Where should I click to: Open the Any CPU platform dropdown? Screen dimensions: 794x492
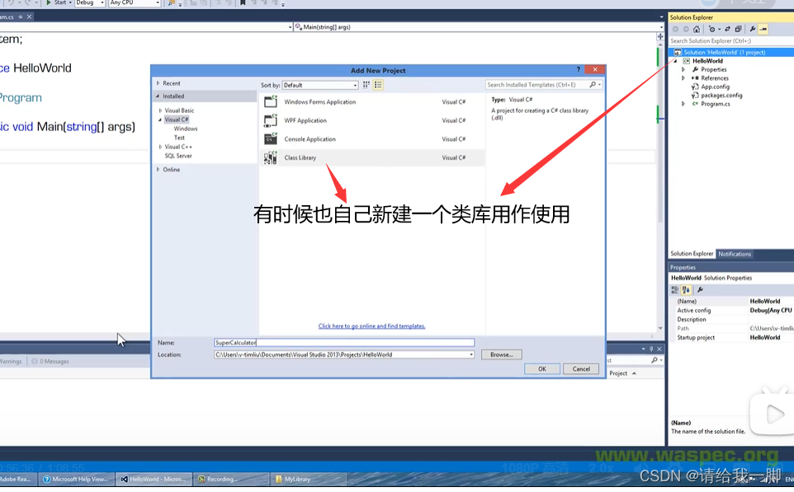(135, 3)
